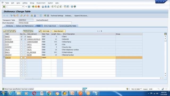Check Initial Values checkbox for COUNTRY

(x=25, y=47)
